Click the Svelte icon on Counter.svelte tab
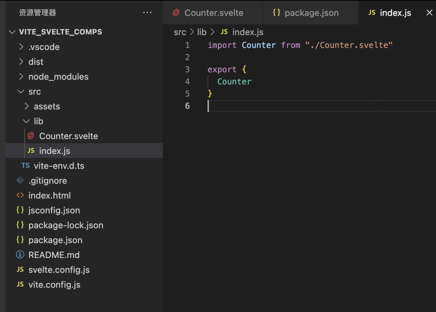Screen dimensions: 436x312 (x=176, y=12)
